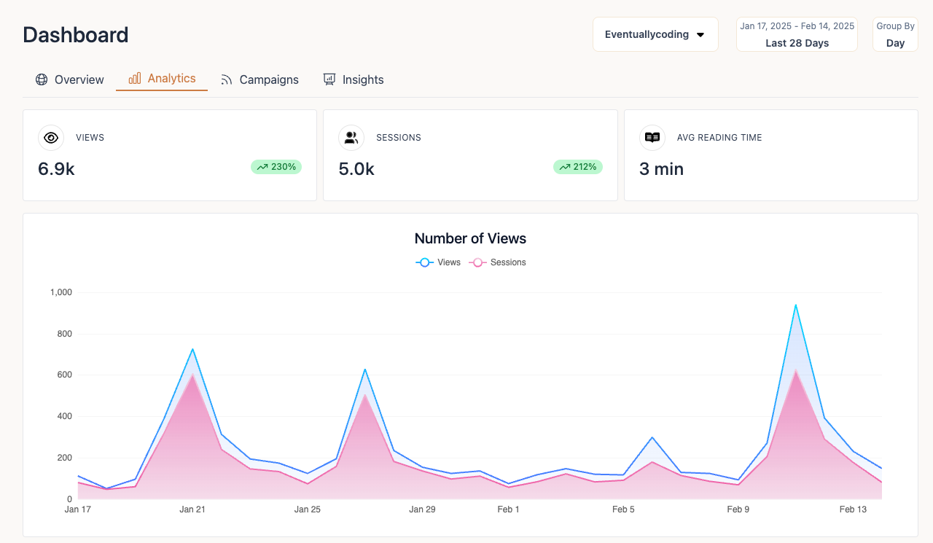Click the presentation icon beside Insights
This screenshot has width=933, height=543.
329,79
